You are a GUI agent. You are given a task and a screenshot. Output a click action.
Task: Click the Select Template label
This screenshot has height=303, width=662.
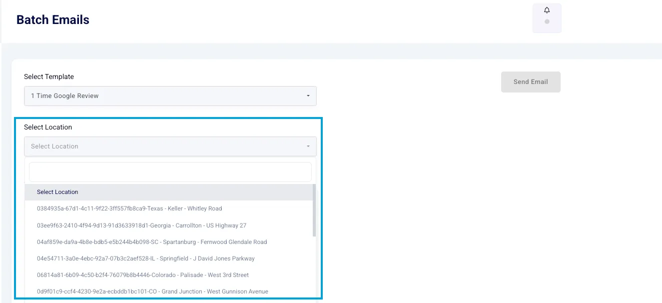[x=49, y=76]
